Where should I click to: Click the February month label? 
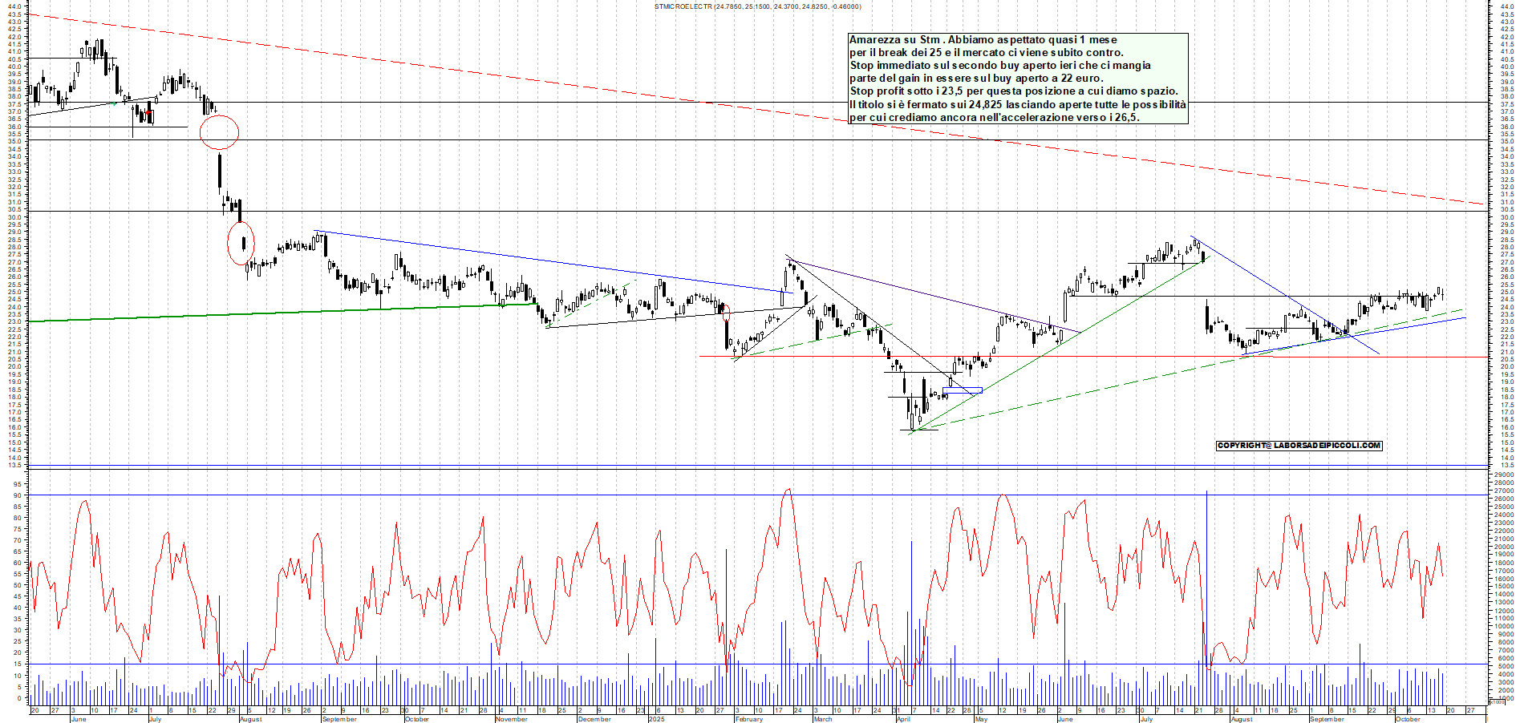[748, 719]
